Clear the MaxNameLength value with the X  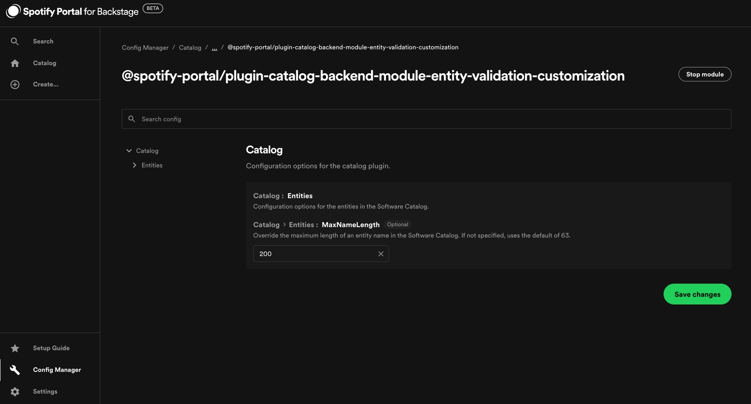click(381, 254)
